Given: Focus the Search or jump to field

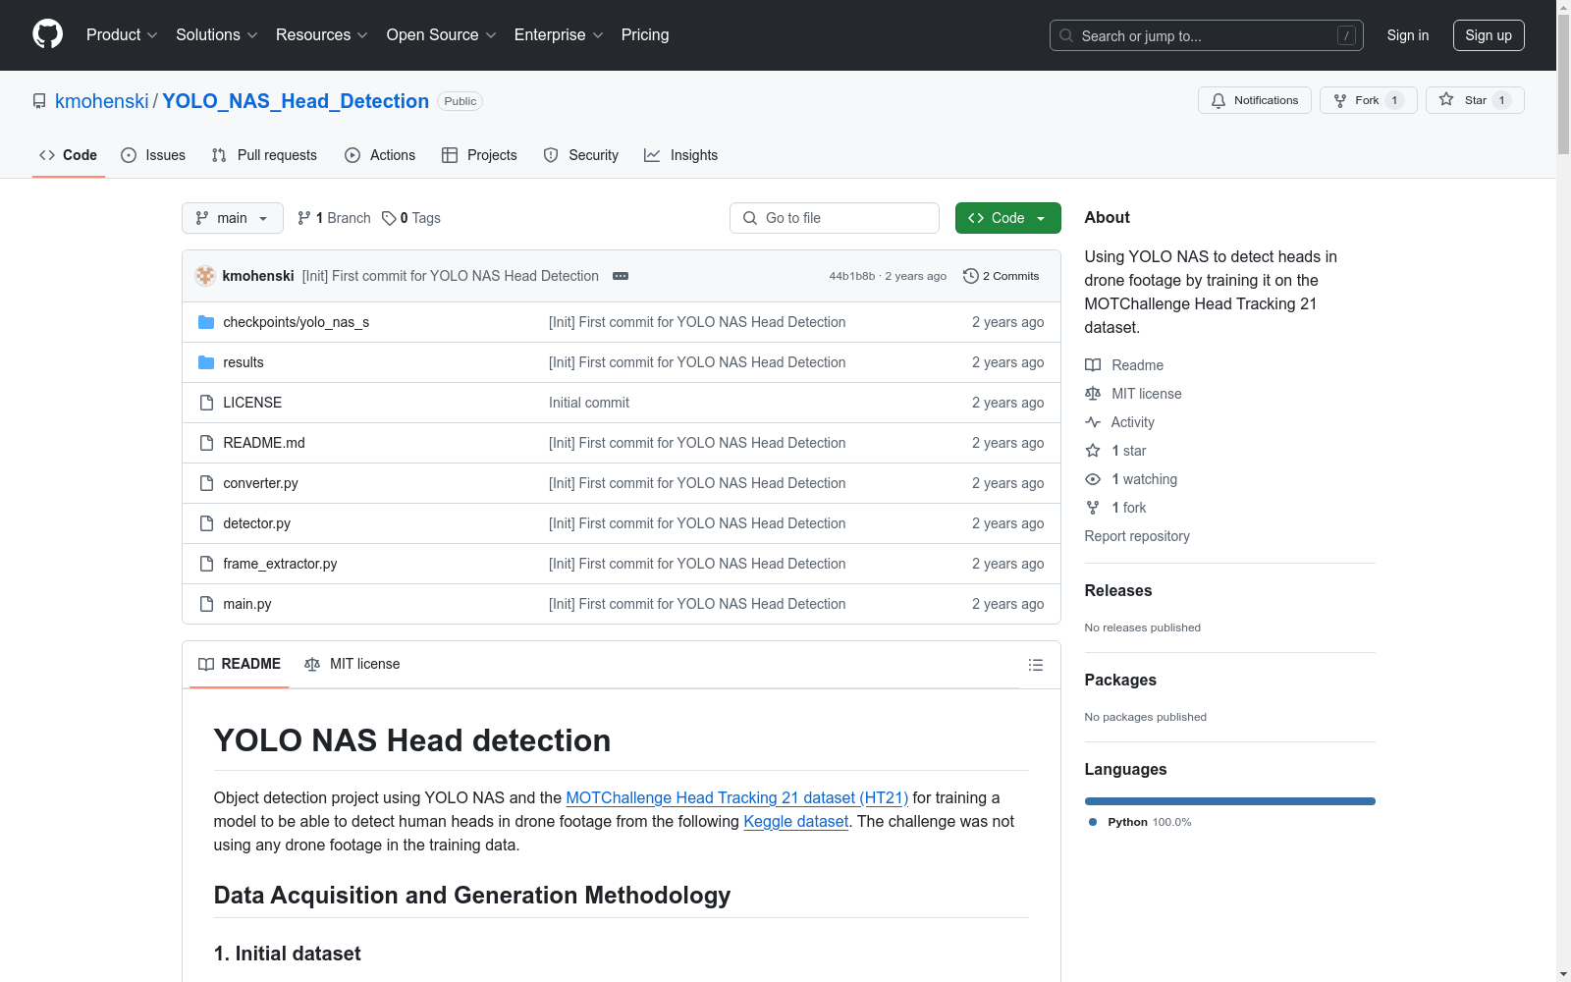Looking at the screenshot, I should (x=1207, y=35).
